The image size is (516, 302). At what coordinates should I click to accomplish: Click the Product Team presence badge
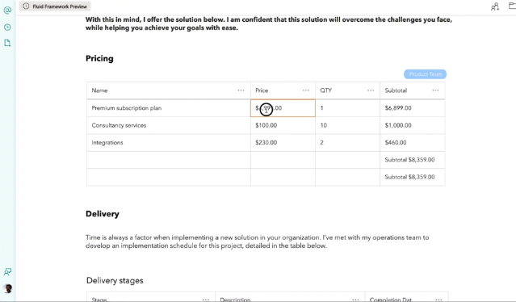point(426,74)
